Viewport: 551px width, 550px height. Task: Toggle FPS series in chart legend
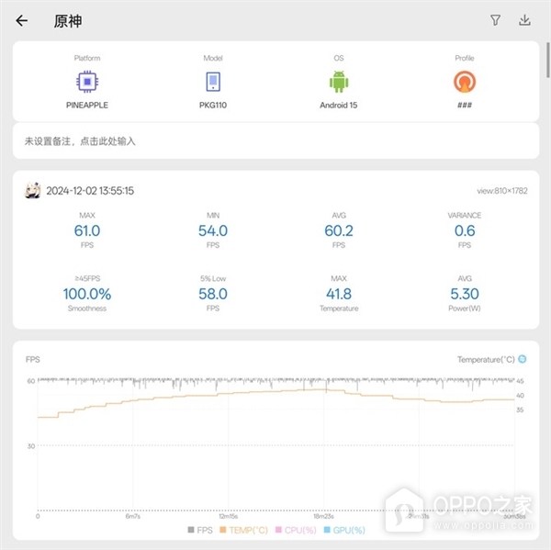200,530
